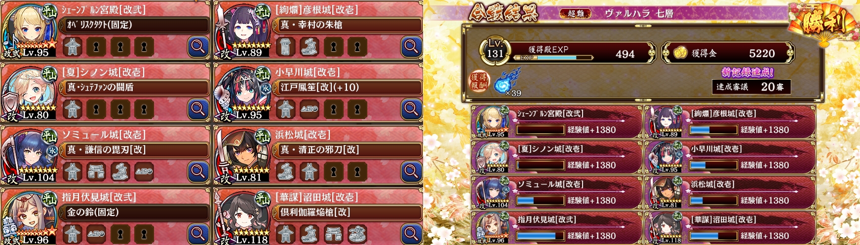The width and height of the screenshot is (860, 245).
Task: Select weapon field 江戸鳳笙[改](+10)
Action: click(348, 87)
